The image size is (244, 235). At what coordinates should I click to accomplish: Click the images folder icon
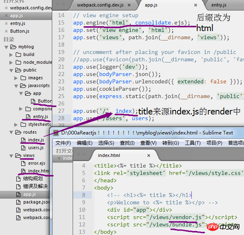[23, 78]
